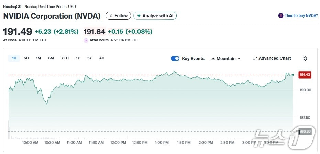The height and width of the screenshot is (154, 320).
Task: Click the purple icon before Time to buy NVDA
Action: (x=281, y=16)
